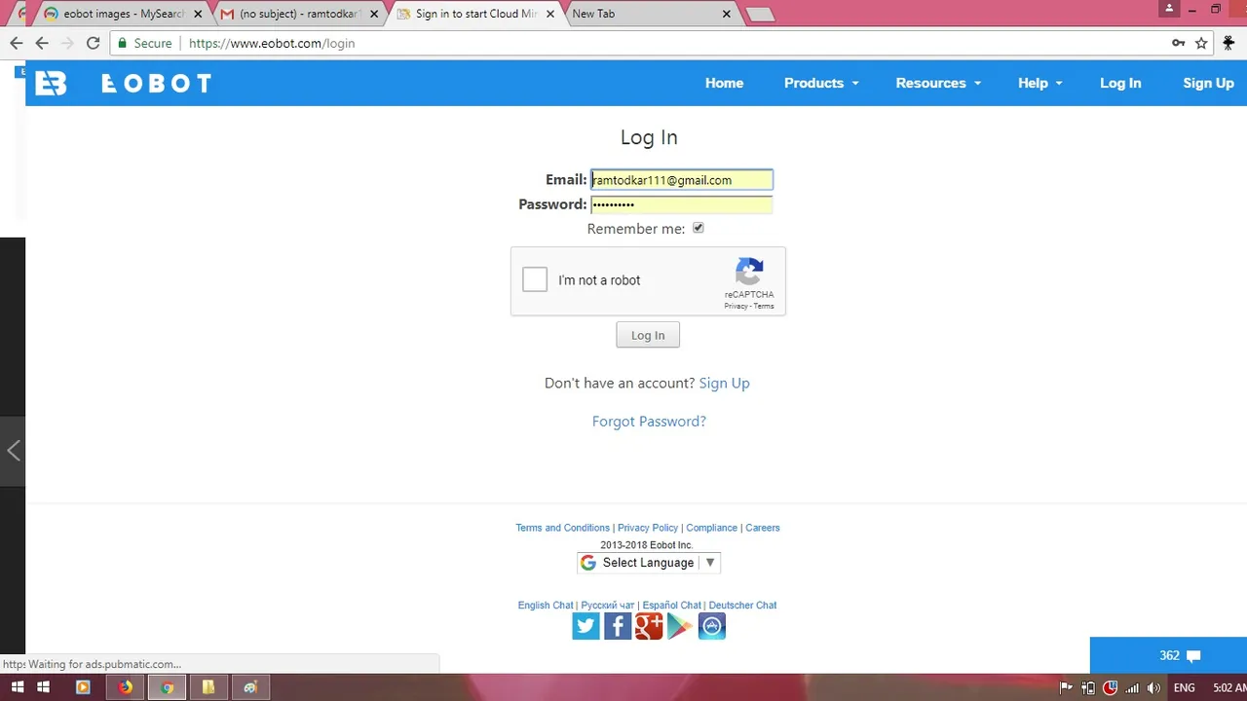Click the Chrome profile icon

[x=1169, y=9]
